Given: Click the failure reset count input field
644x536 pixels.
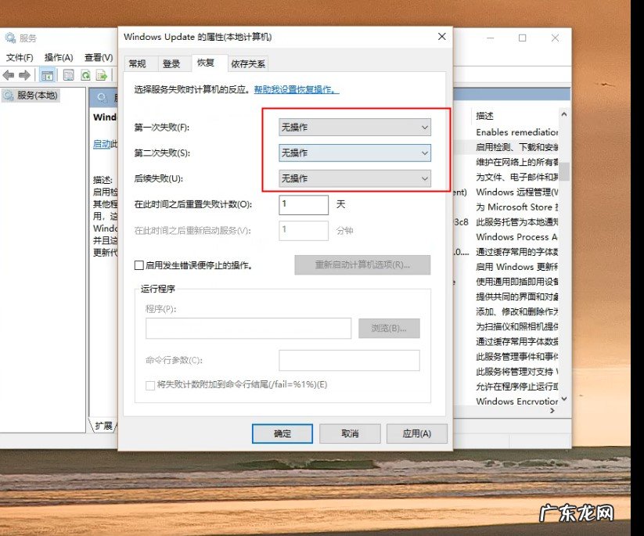Looking at the screenshot, I should (x=303, y=204).
